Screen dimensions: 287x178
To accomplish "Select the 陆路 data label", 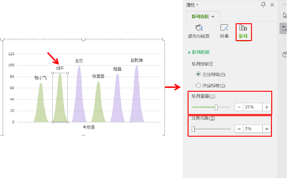I will pos(118,69).
